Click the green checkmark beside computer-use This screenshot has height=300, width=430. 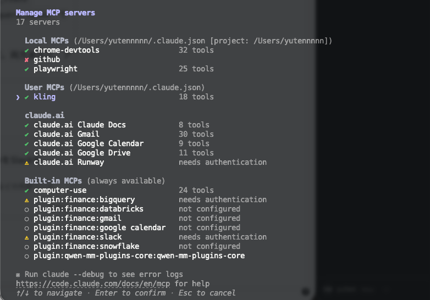(26, 191)
